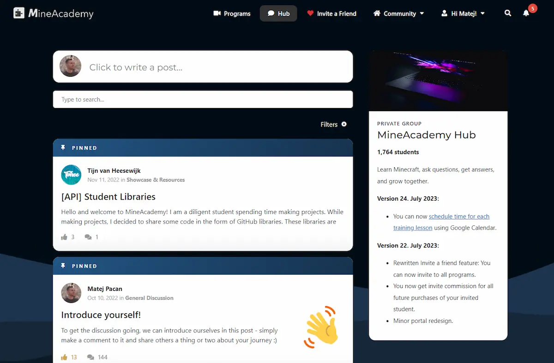Open the Showcase & Resources category
This screenshot has width=554, height=363.
click(156, 180)
